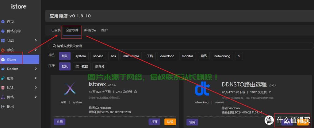Click the 状态 dashboard grid icon
314x128 pixels.
(x=3, y=41)
